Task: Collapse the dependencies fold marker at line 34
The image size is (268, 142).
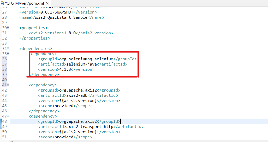Action: click(8, 48)
